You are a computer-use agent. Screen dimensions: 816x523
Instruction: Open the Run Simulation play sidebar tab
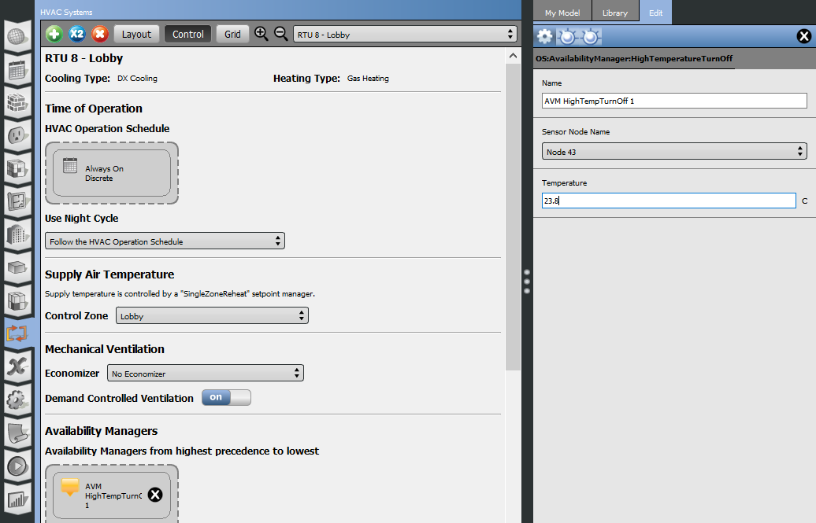(x=17, y=466)
